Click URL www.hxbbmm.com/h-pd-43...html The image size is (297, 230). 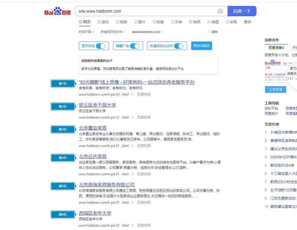104,94
